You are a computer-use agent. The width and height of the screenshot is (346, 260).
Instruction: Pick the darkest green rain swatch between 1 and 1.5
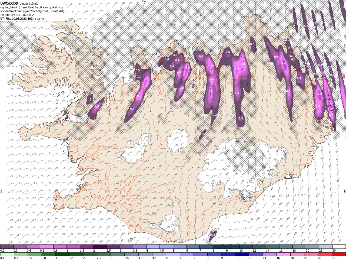62,254
